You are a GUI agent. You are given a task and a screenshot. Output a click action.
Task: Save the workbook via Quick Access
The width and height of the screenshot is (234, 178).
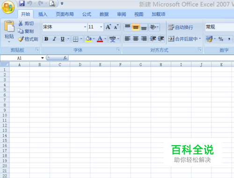tap(22, 3)
